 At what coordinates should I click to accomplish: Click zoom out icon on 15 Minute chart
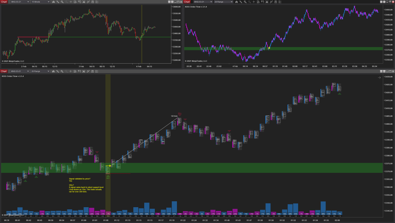(66, 2)
